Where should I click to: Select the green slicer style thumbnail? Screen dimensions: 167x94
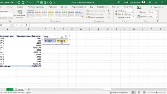tap(64, 14)
